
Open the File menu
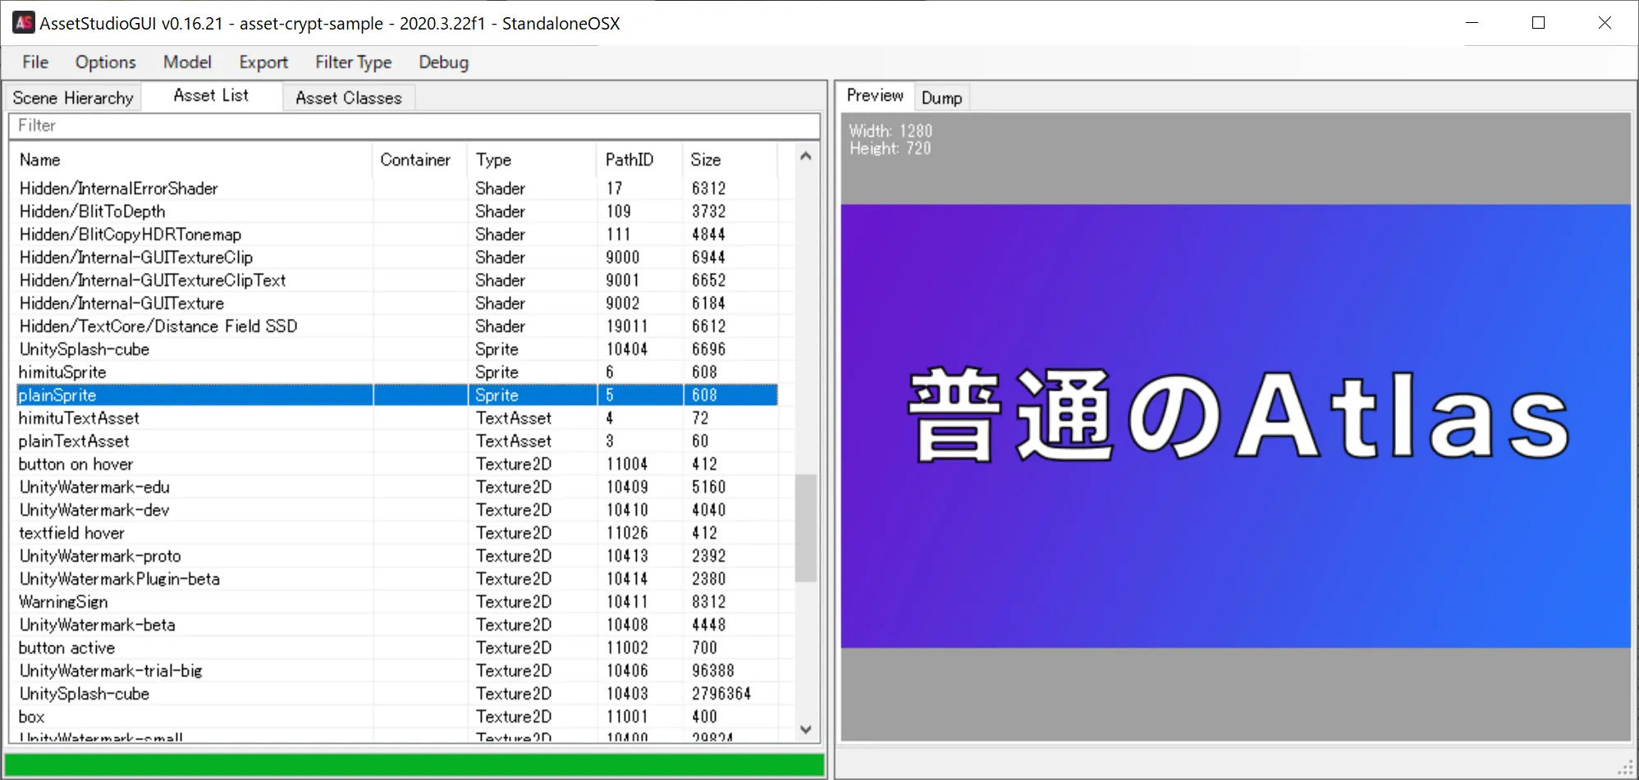[34, 62]
